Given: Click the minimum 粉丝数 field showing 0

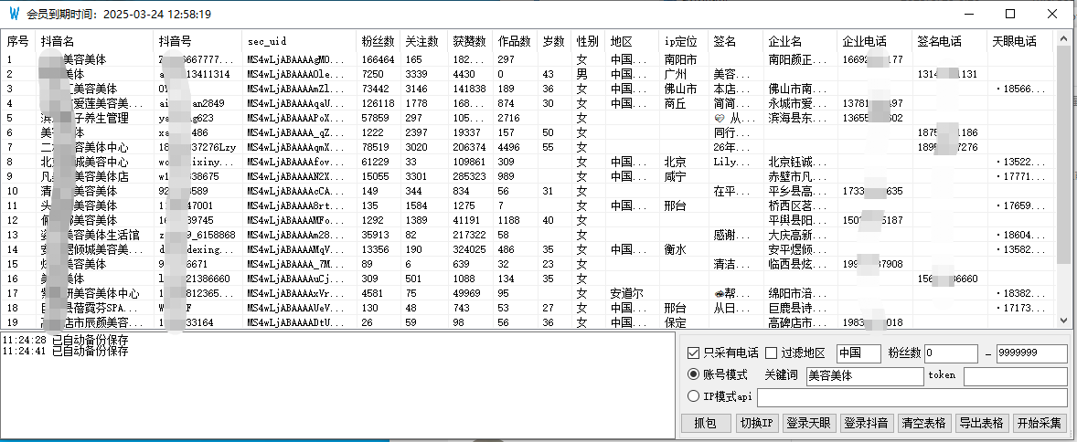Looking at the screenshot, I should [952, 353].
